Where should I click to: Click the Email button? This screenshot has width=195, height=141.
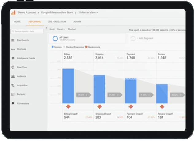click(52, 29)
